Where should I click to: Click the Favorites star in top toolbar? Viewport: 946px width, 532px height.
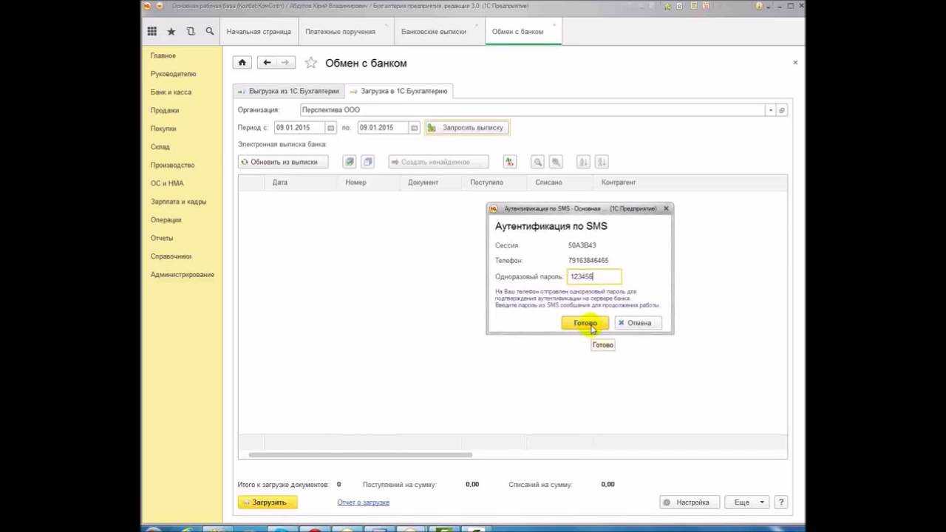click(171, 32)
